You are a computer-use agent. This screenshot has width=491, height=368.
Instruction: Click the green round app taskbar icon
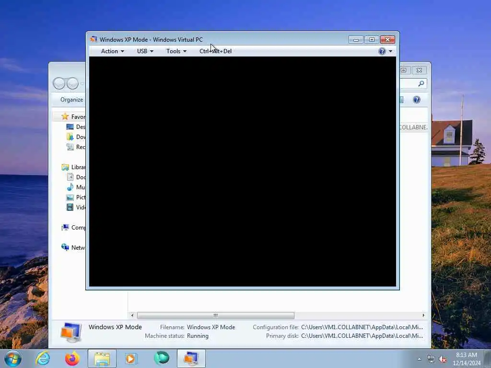[x=162, y=358]
